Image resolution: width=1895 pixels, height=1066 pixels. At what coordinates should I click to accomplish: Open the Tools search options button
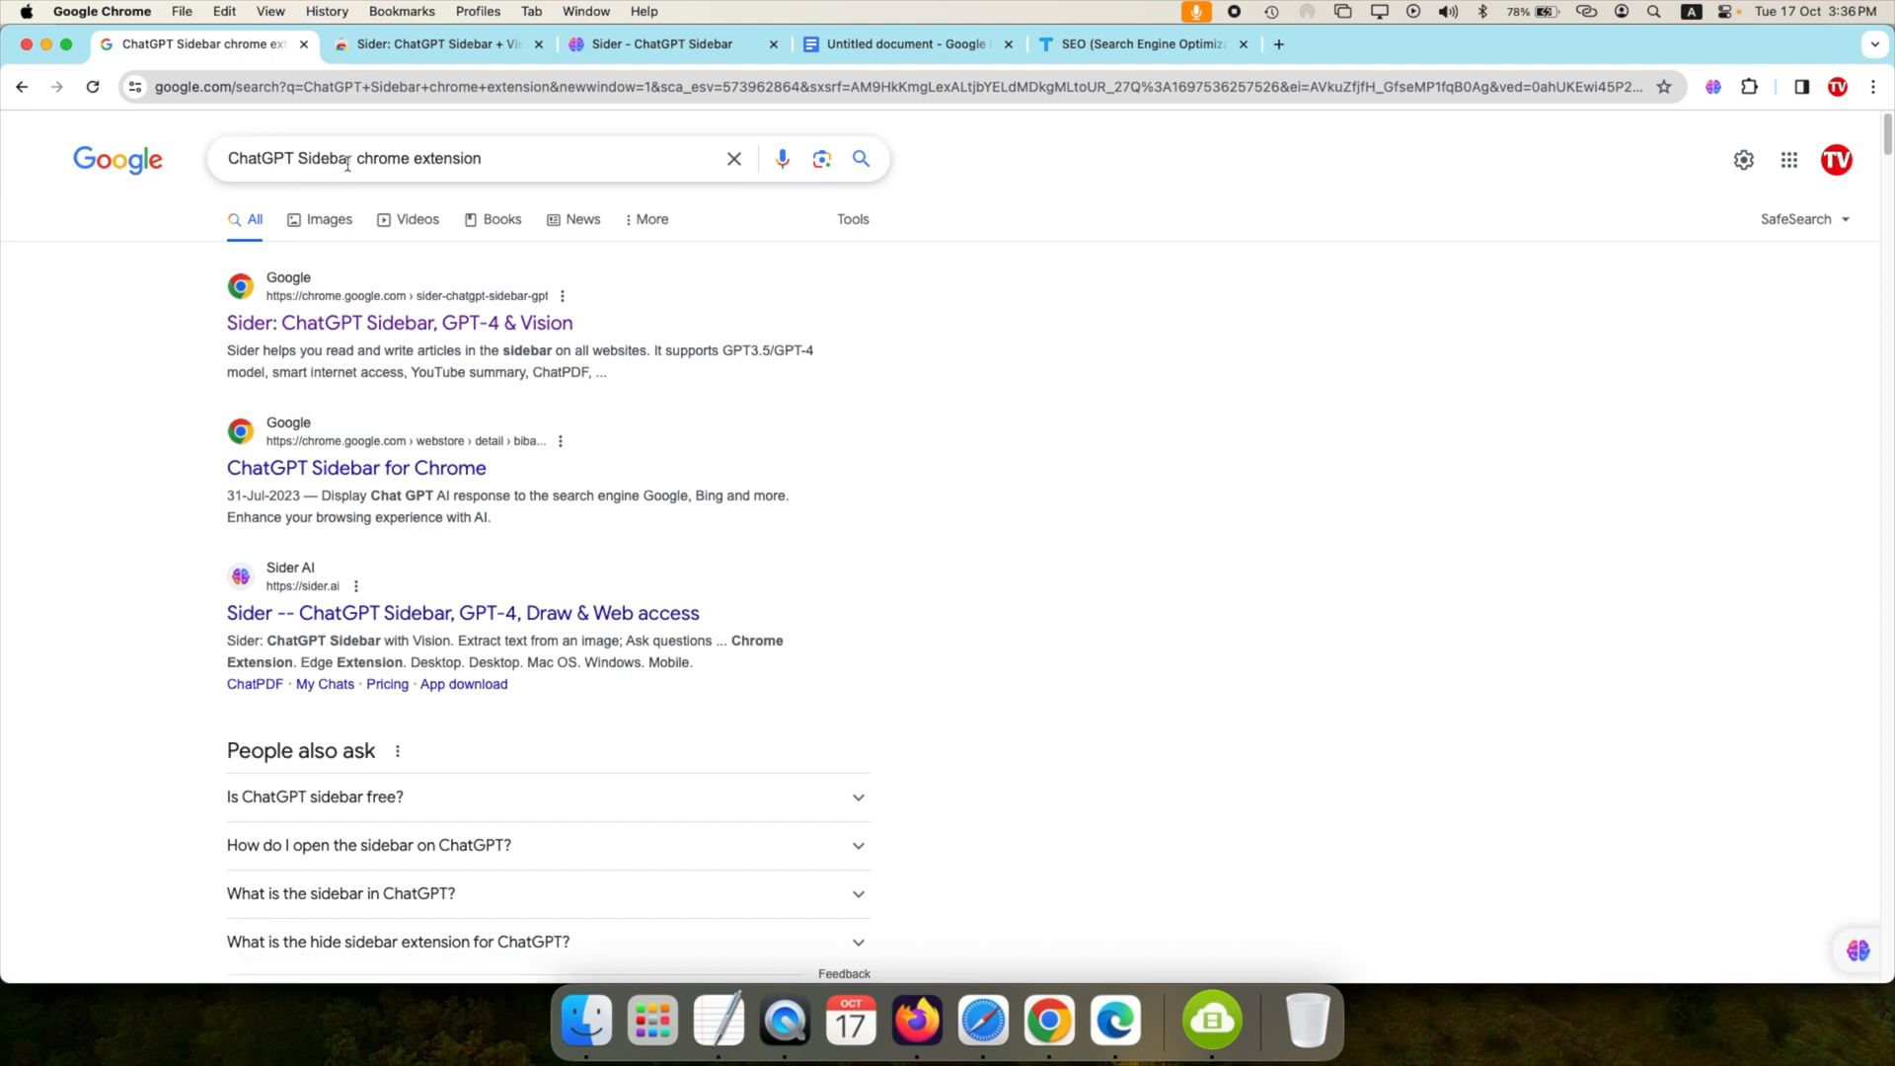[853, 219]
